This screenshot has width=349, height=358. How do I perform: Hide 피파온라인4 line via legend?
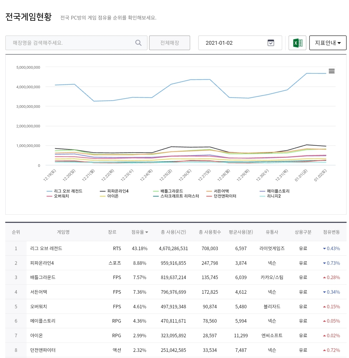118,191
